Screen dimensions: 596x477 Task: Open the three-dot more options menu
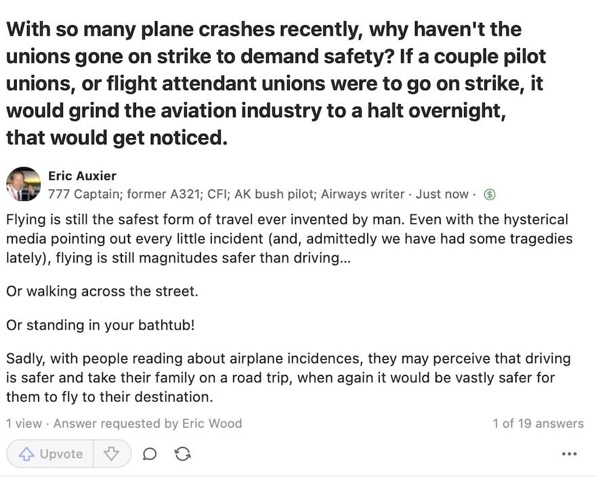(569, 453)
